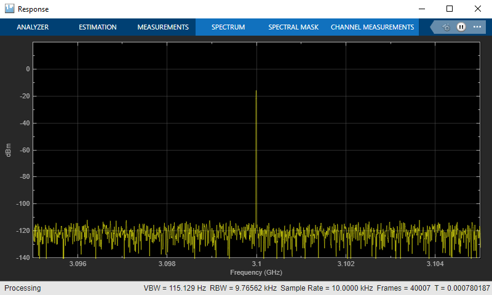Open the three-dot more options menu
This screenshot has height=295, width=492.
point(477,27)
